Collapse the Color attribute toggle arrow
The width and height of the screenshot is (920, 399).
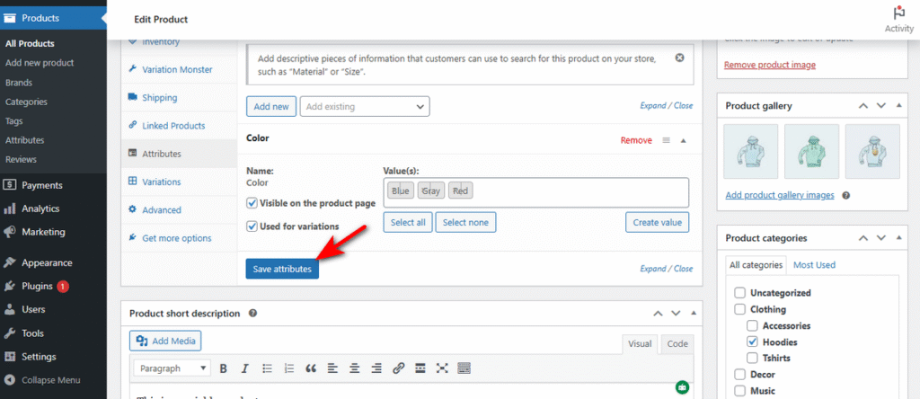[683, 140]
